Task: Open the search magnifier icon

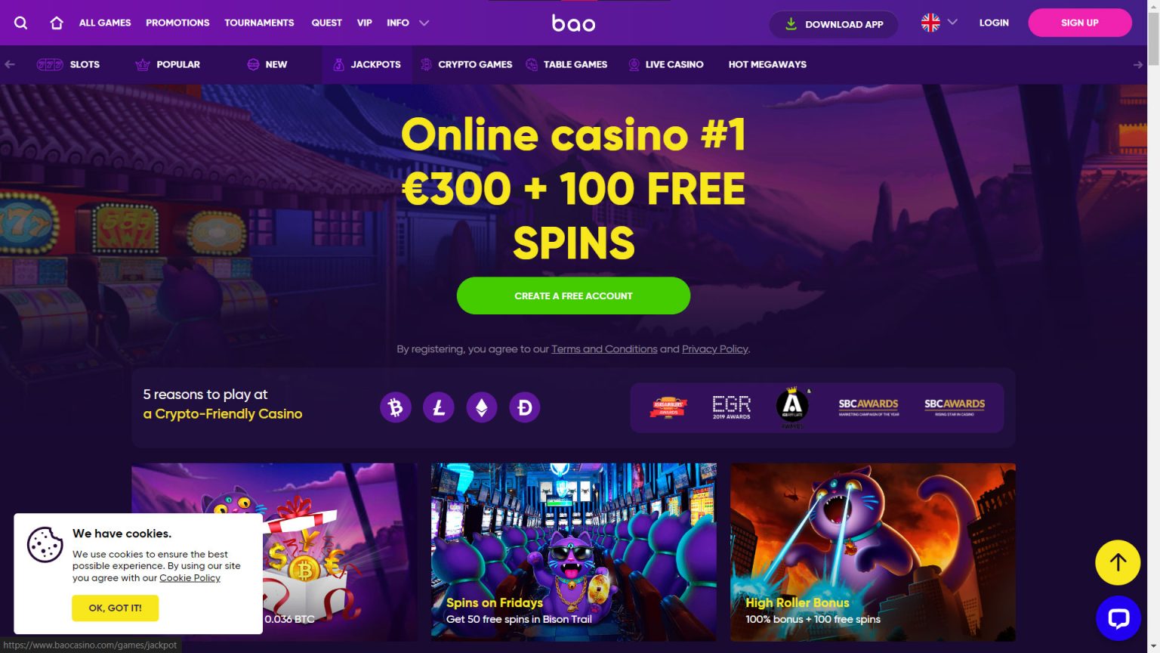Action: 21,23
